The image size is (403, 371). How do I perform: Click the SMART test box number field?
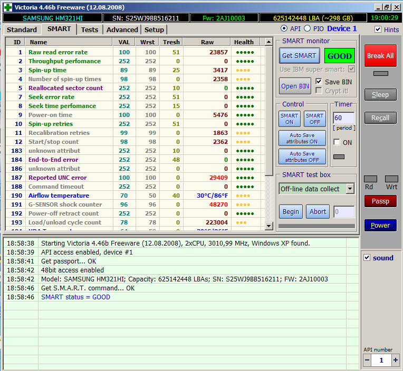coord(344,212)
